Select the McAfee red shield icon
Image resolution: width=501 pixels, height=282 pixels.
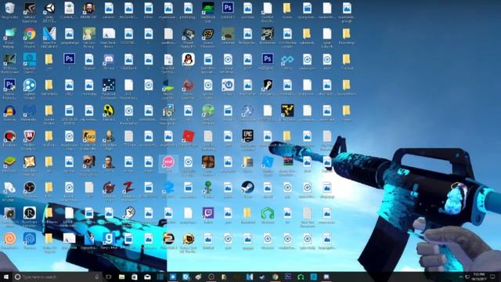click(30, 136)
